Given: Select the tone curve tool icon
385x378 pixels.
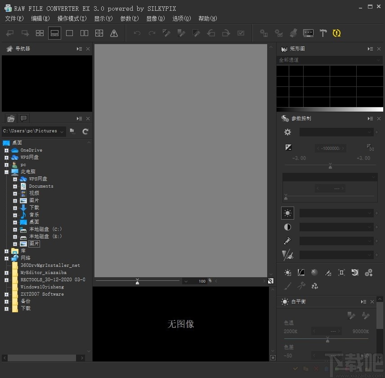Looking at the screenshot, I should point(301,272).
